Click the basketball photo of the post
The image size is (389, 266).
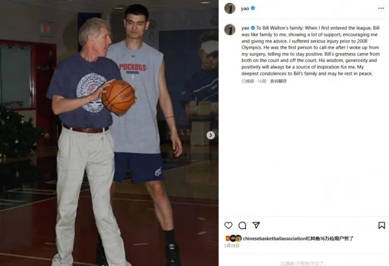pyautogui.click(x=109, y=133)
